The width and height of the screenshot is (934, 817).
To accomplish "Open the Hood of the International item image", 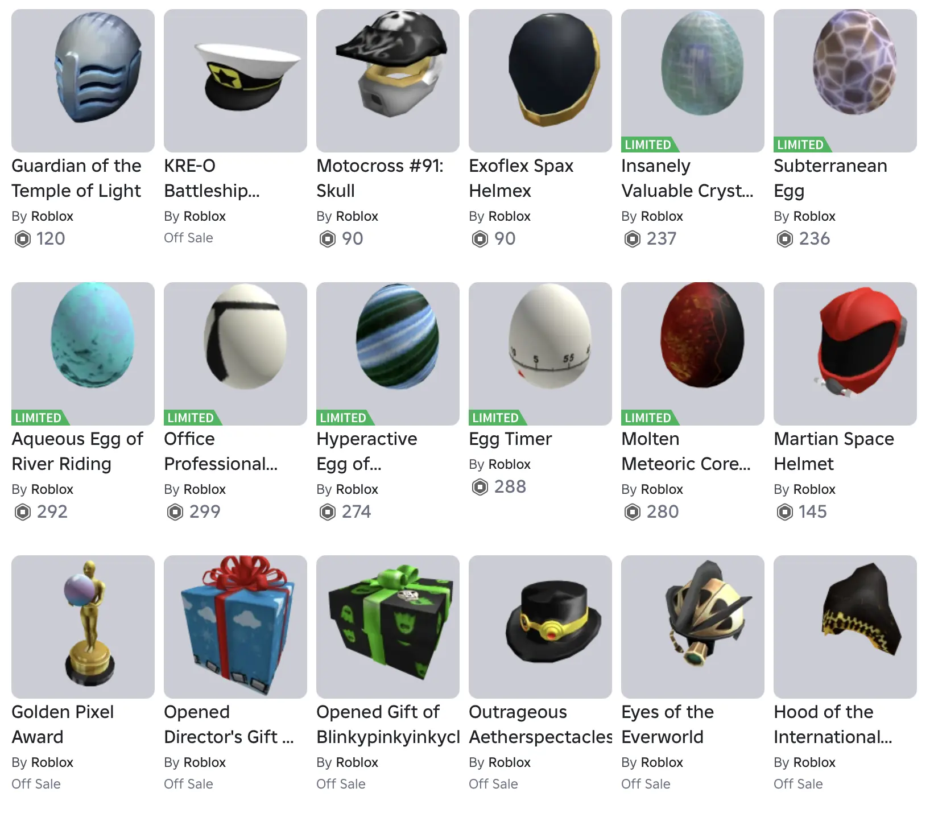I will tap(845, 627).
